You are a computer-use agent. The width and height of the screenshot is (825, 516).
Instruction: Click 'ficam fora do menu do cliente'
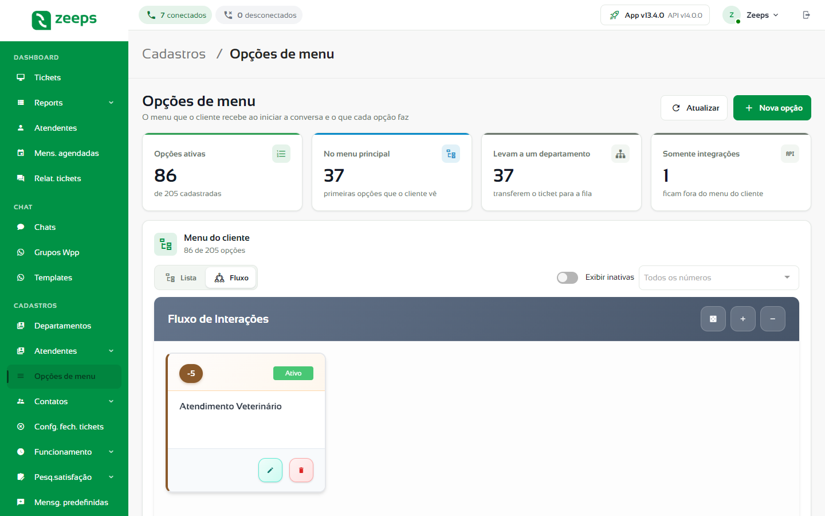(713, 194)
